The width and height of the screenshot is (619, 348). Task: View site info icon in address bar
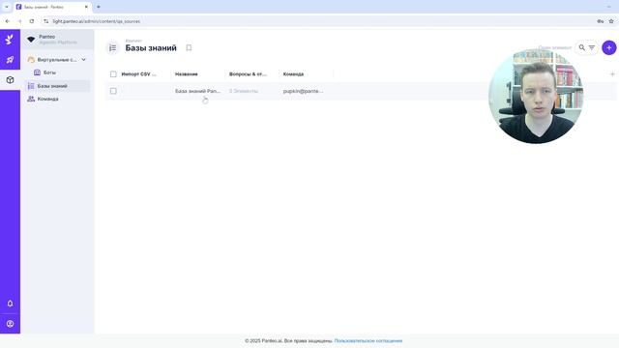(45, 21)
